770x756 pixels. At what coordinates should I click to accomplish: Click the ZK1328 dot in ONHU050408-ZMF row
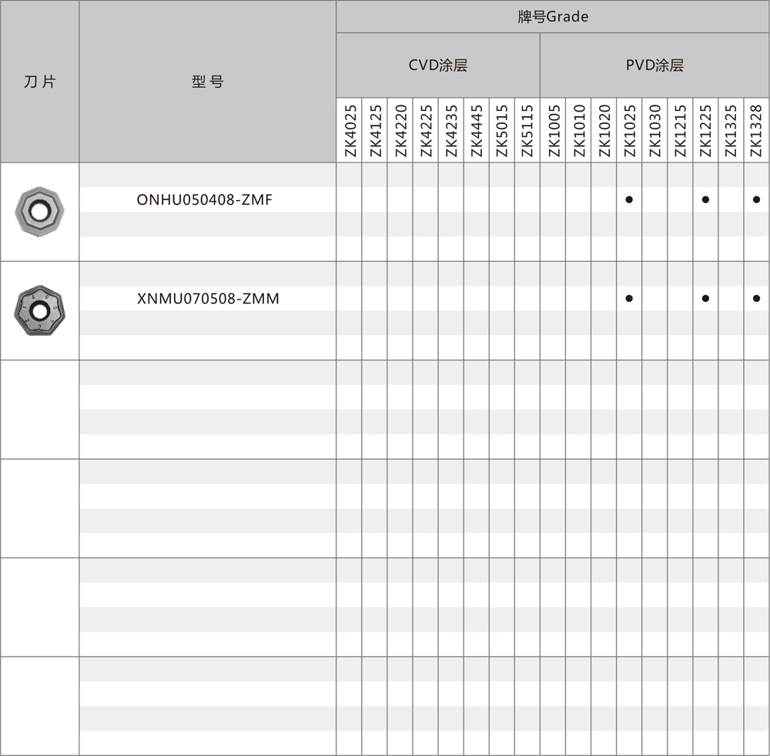coord(756,200)
